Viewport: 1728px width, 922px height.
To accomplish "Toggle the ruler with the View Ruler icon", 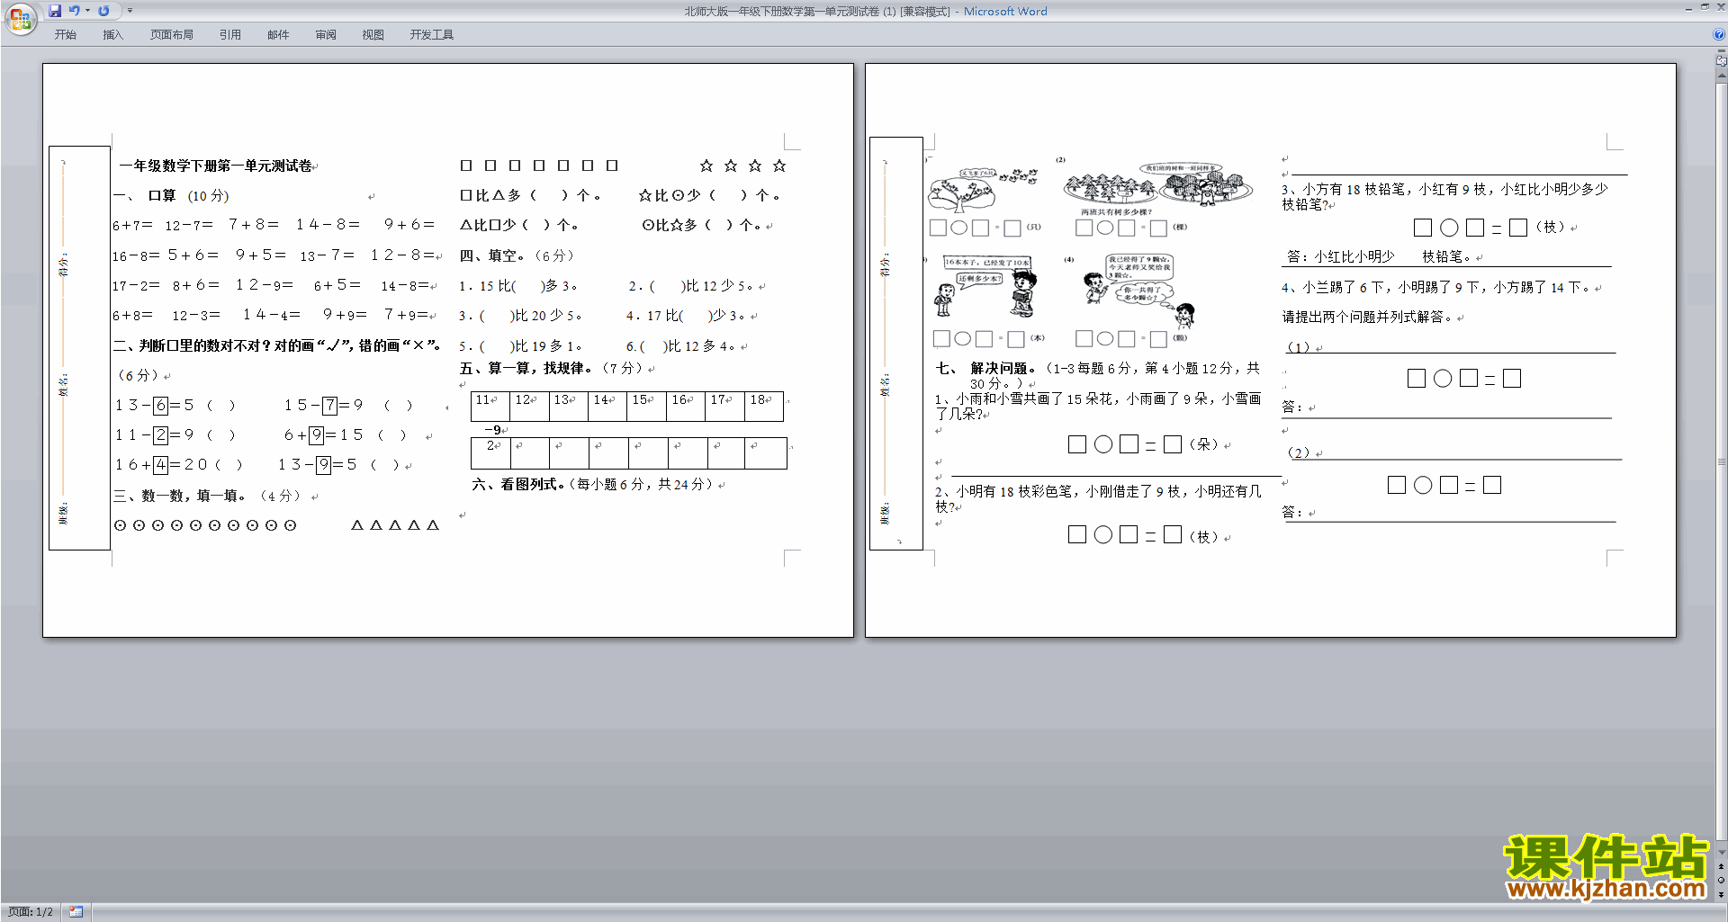I will point(1722,61).
